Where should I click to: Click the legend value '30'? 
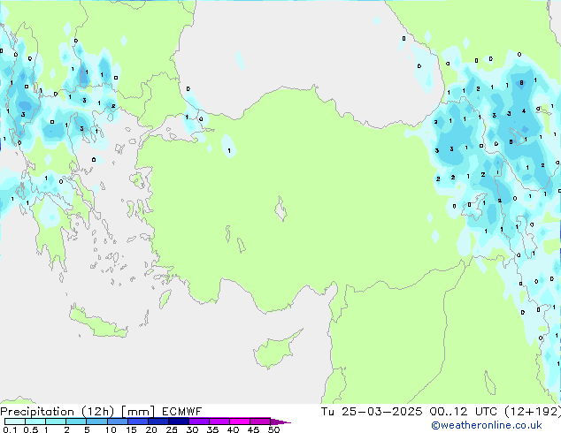coord(192,429)
